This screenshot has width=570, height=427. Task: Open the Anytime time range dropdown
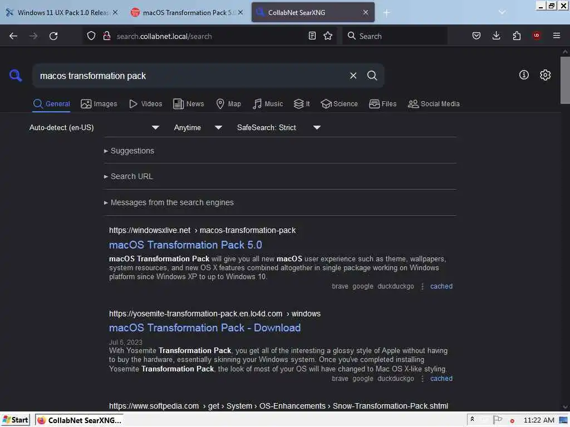pos(198,127)
